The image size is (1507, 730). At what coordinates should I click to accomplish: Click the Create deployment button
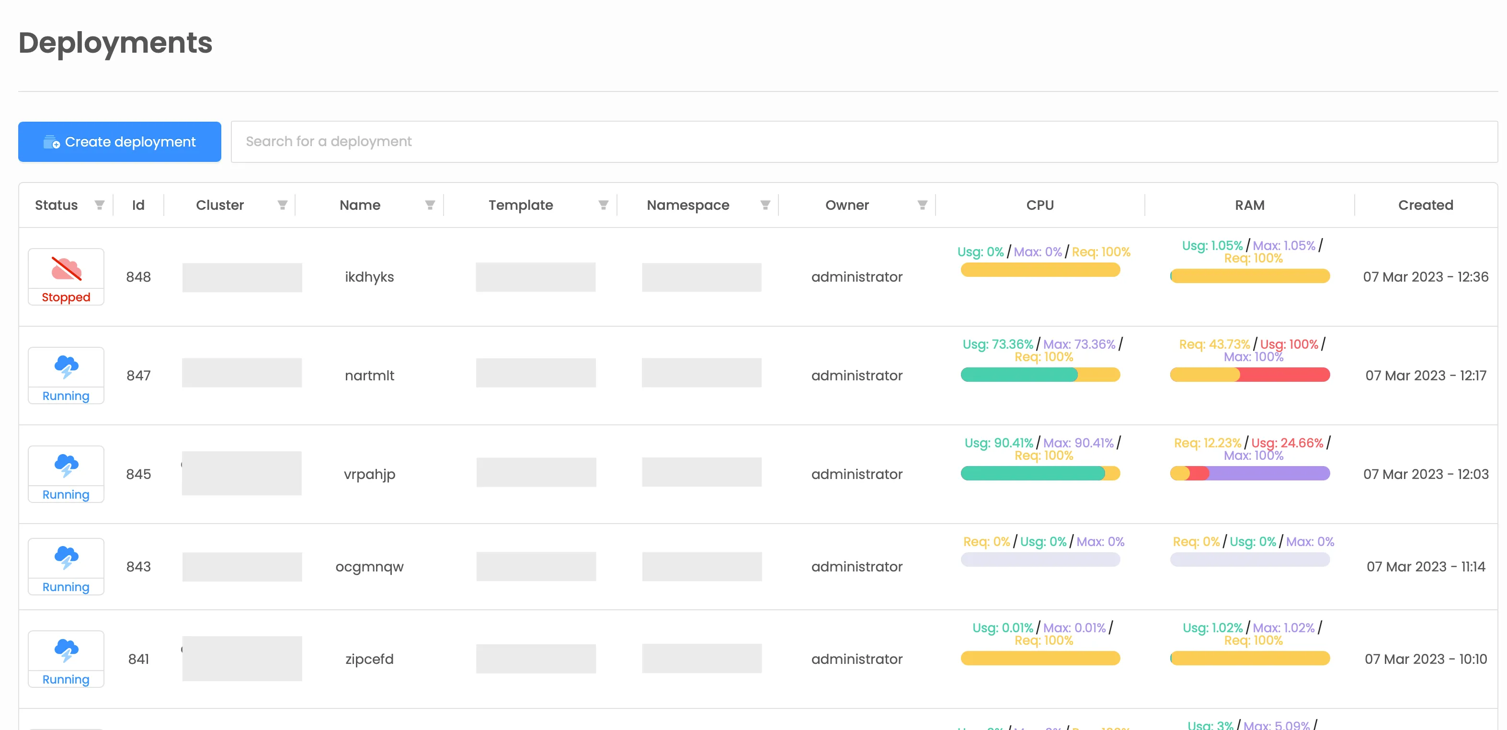pos(119,142)
